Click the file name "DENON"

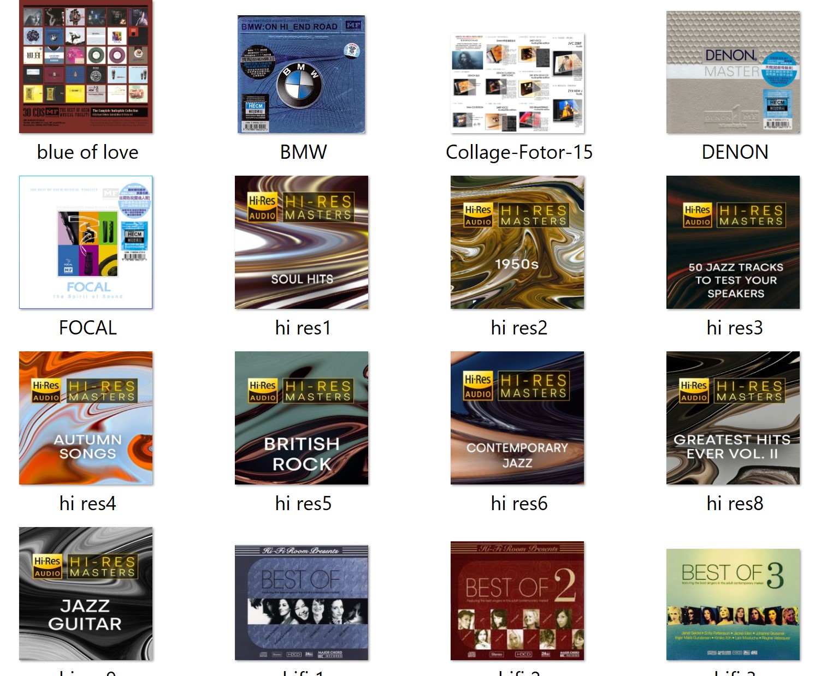pyautogui.click(x=735, y=152)
